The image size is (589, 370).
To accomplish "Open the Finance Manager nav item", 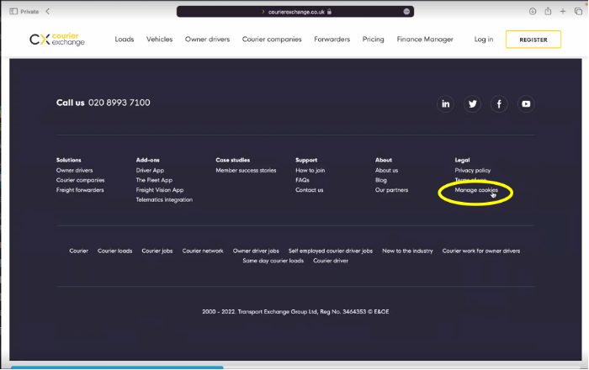I will (x=425, y=39).
